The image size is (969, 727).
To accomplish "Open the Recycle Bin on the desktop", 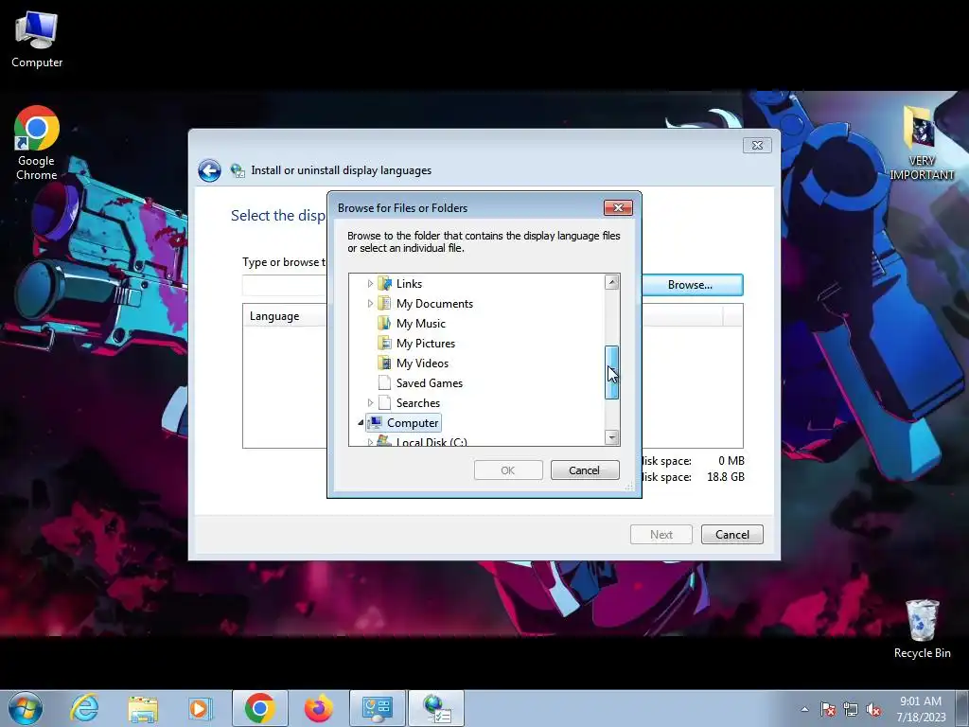I will (x=922, y=629).
